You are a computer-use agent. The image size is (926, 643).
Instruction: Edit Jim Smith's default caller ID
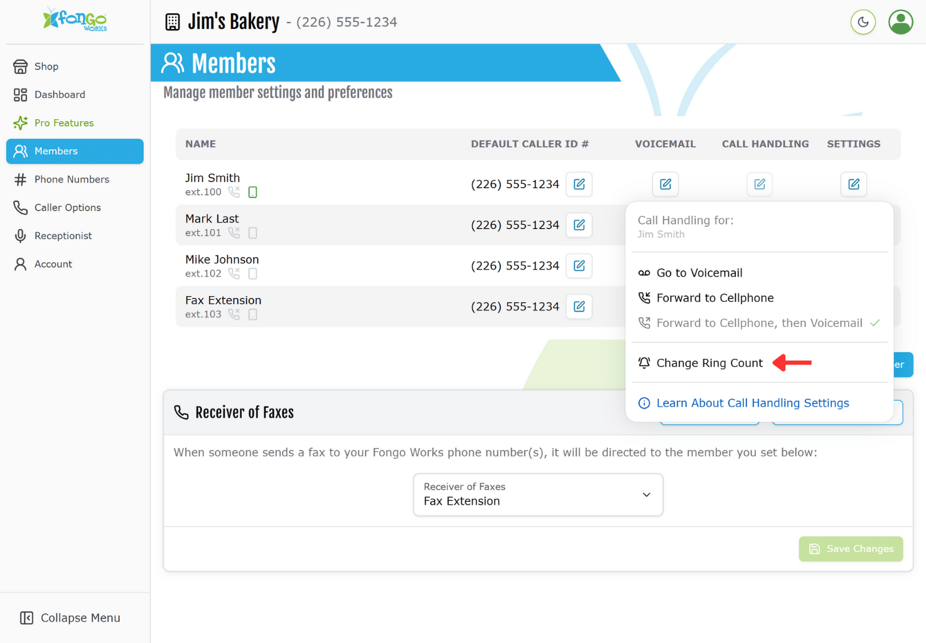579,184
